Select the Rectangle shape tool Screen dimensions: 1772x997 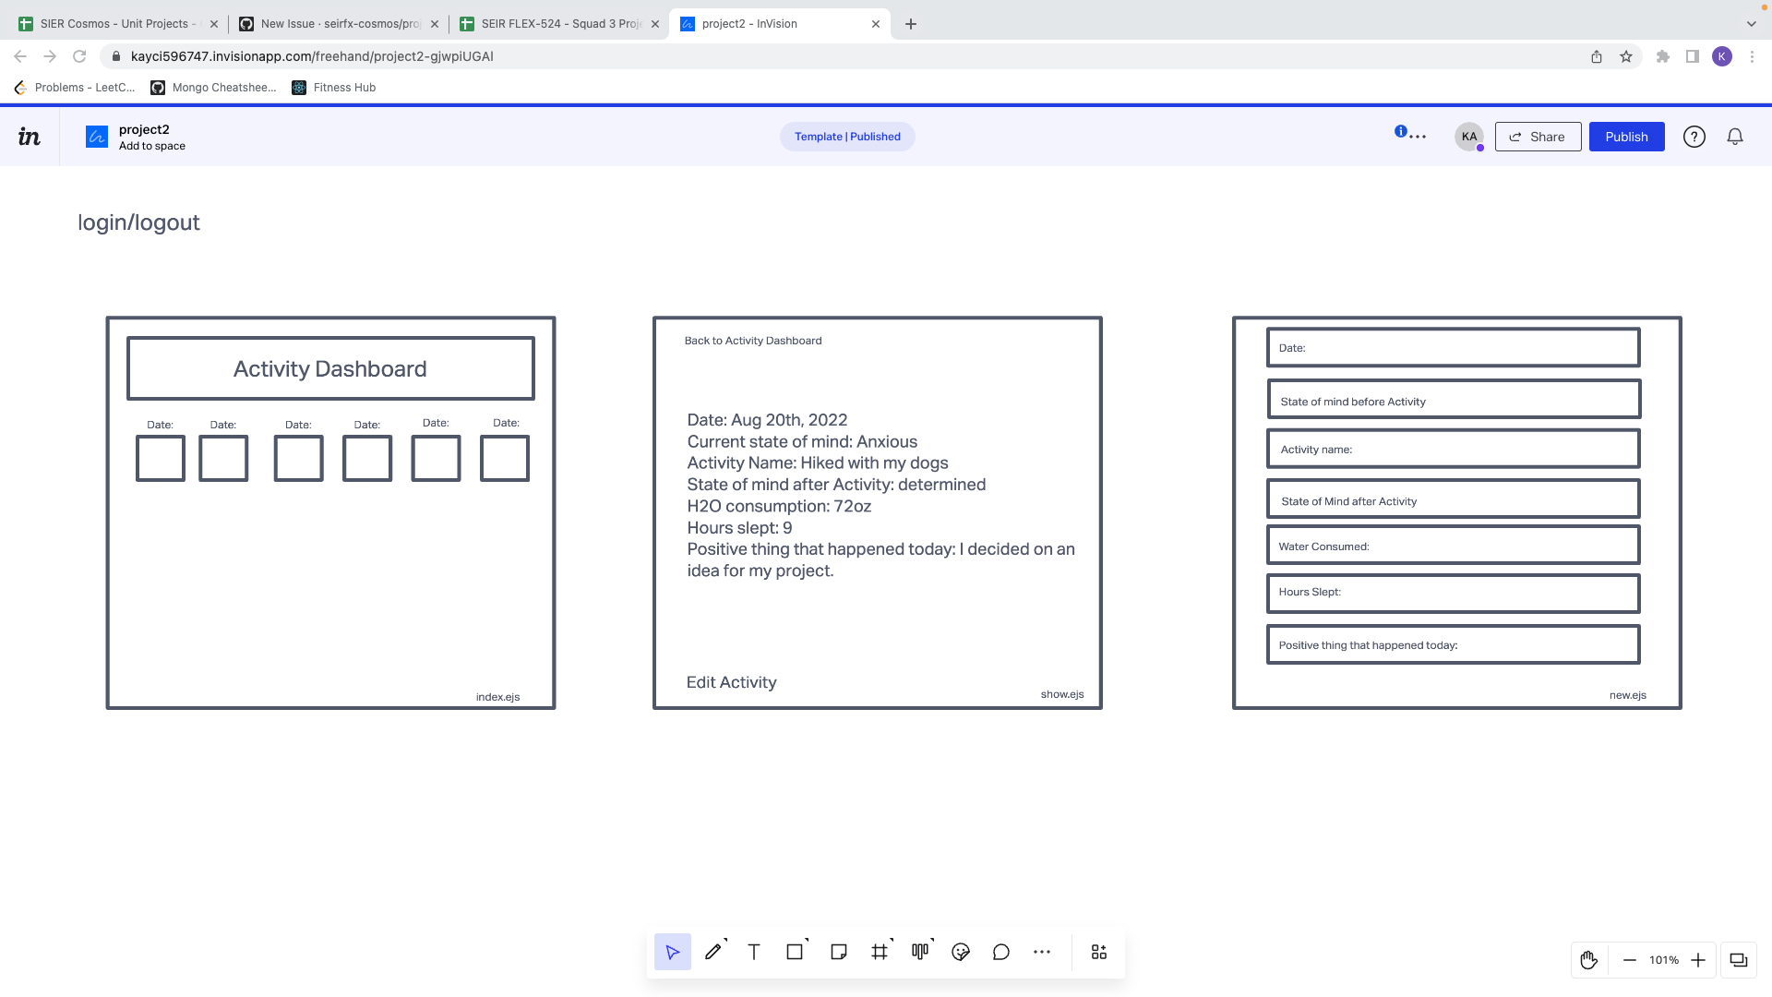point(794,951)
